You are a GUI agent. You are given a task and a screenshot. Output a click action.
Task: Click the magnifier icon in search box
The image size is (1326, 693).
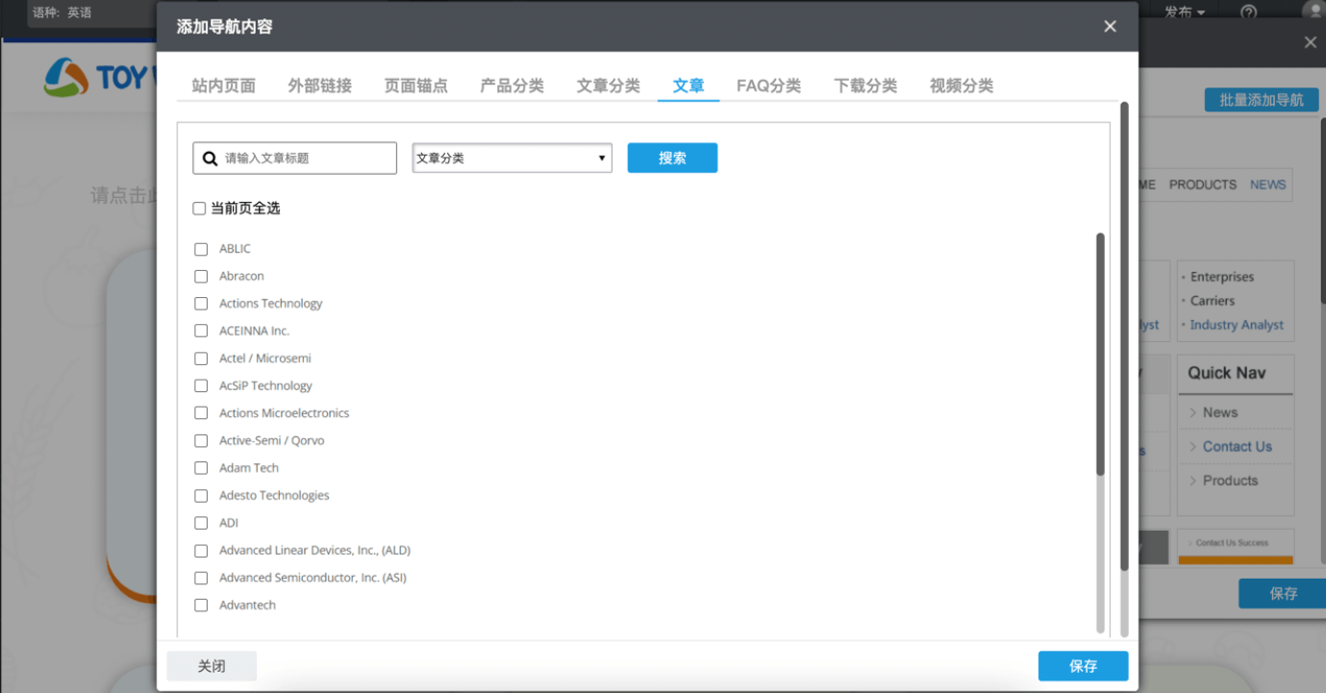[210, 159]
